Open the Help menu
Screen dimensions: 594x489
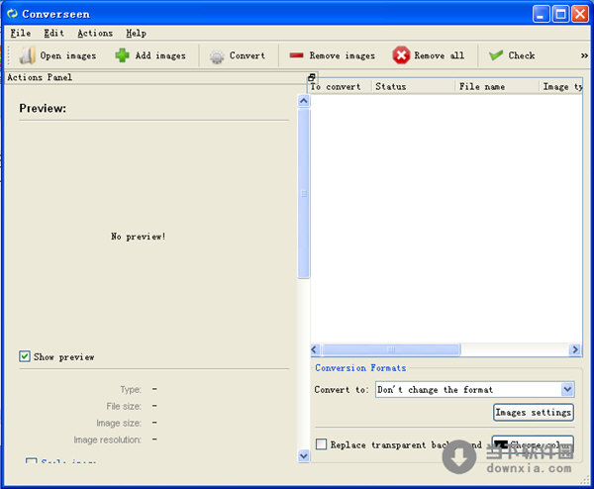coord(136,34)
